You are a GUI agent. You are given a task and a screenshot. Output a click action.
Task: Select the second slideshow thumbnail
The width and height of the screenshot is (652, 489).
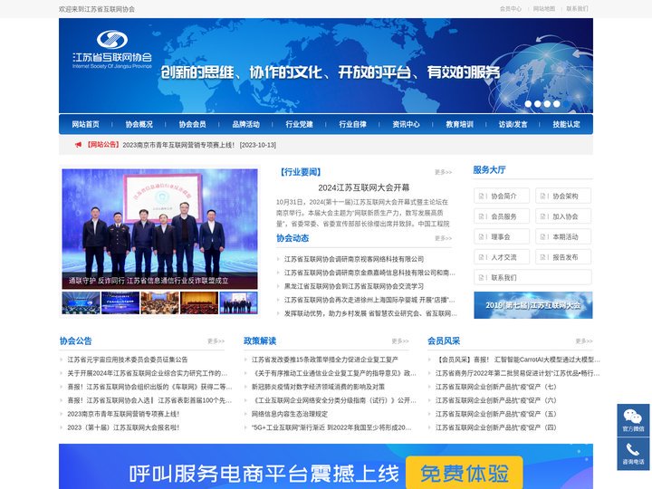pos(120,302)
